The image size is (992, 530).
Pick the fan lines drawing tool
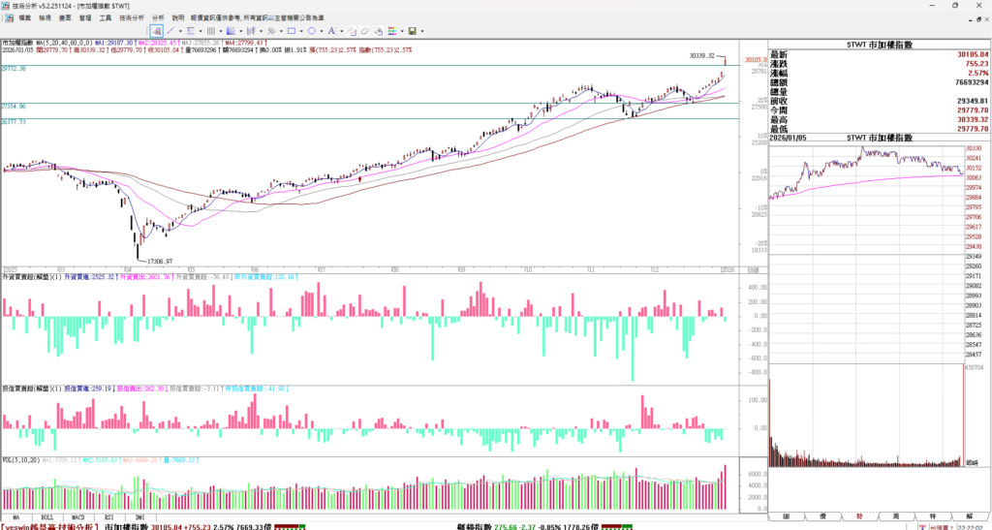(231, 31)
